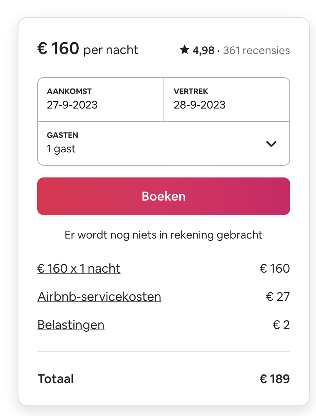Click the € 189 total amount

(x=274, y=379)
